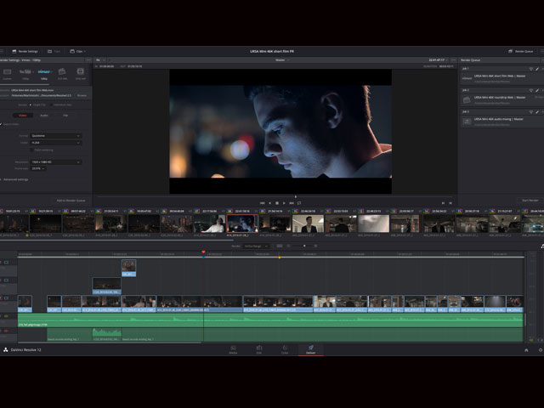The width and height of the screenshot is (544, 408).
Task: Select the Individual clips render option
Action: pos(61,105)
